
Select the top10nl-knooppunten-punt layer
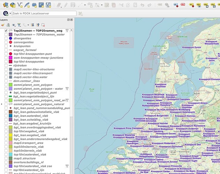33,54
